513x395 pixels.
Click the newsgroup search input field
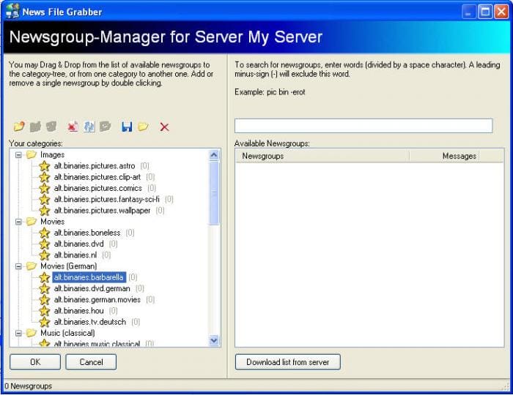[x=363, y=126]
